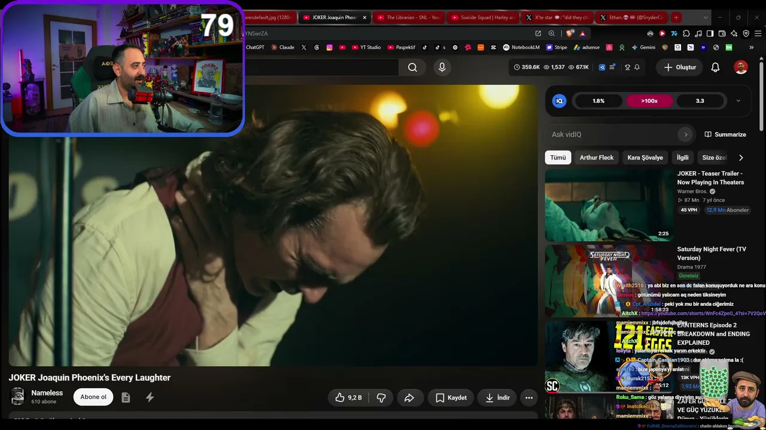The width and height of the screenshot is (766, 430).
Task: Select the Kara Şövalye filter chip
Action: point(645,158)
